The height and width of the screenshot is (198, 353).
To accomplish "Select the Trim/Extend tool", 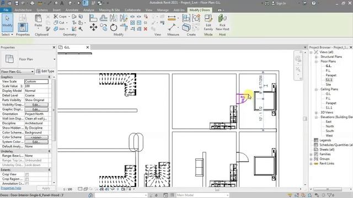I will [124, 28].
